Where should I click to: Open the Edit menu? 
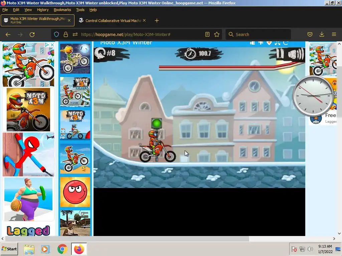[x=16, y=10]
